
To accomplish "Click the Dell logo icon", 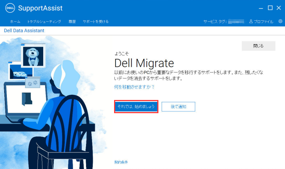I will (10, 8).
